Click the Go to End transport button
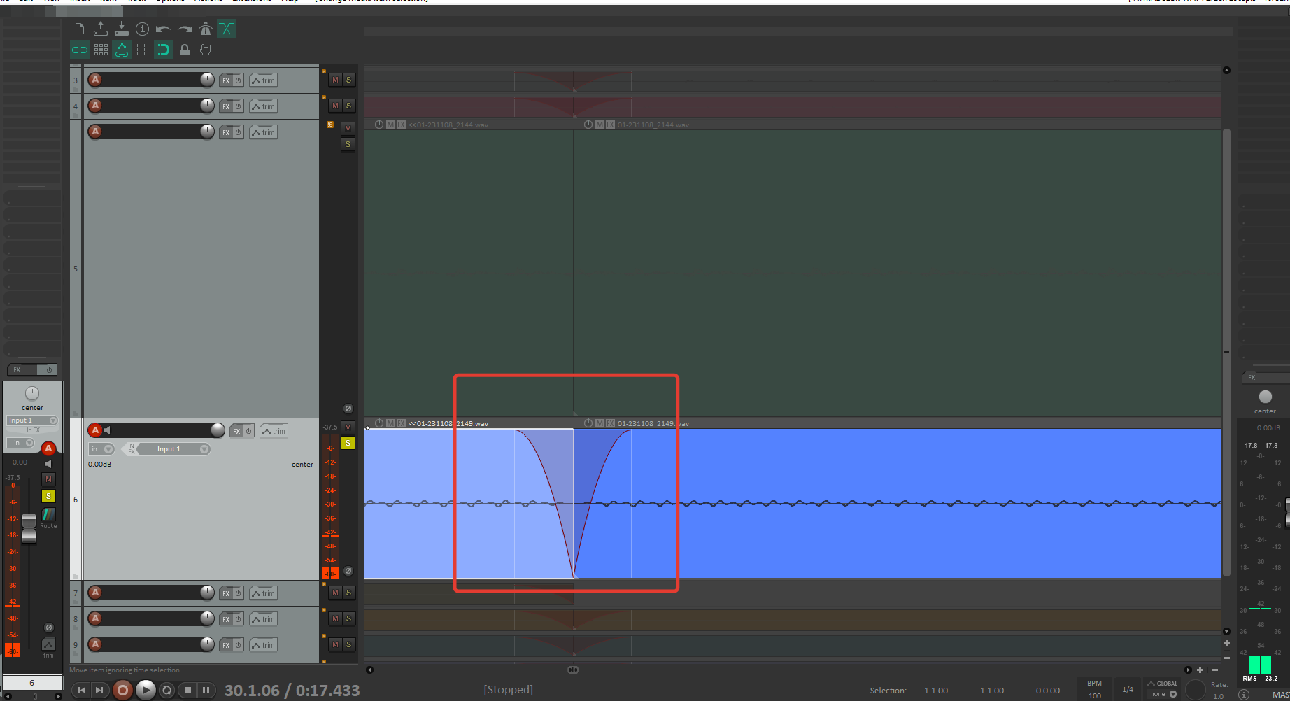 (x=99, y=691)
